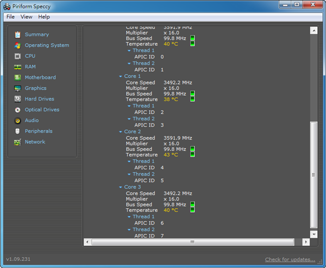Click Core 2 Temperature green graph icon
This screenshot has height=268, width=326.
click(192, 154)
